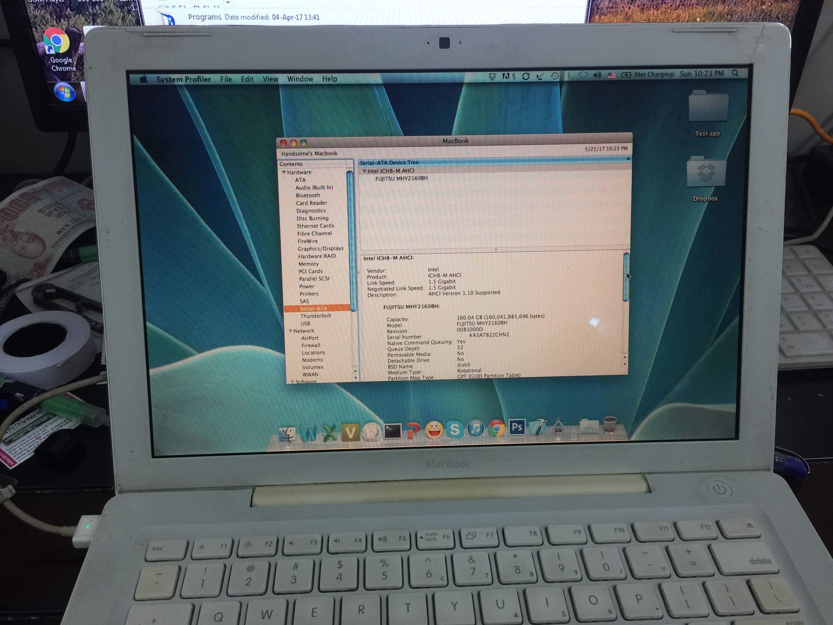The height and width of the screenshot is (625, 833).
Task: Open the Window menu
Action: tap(300, 79)
